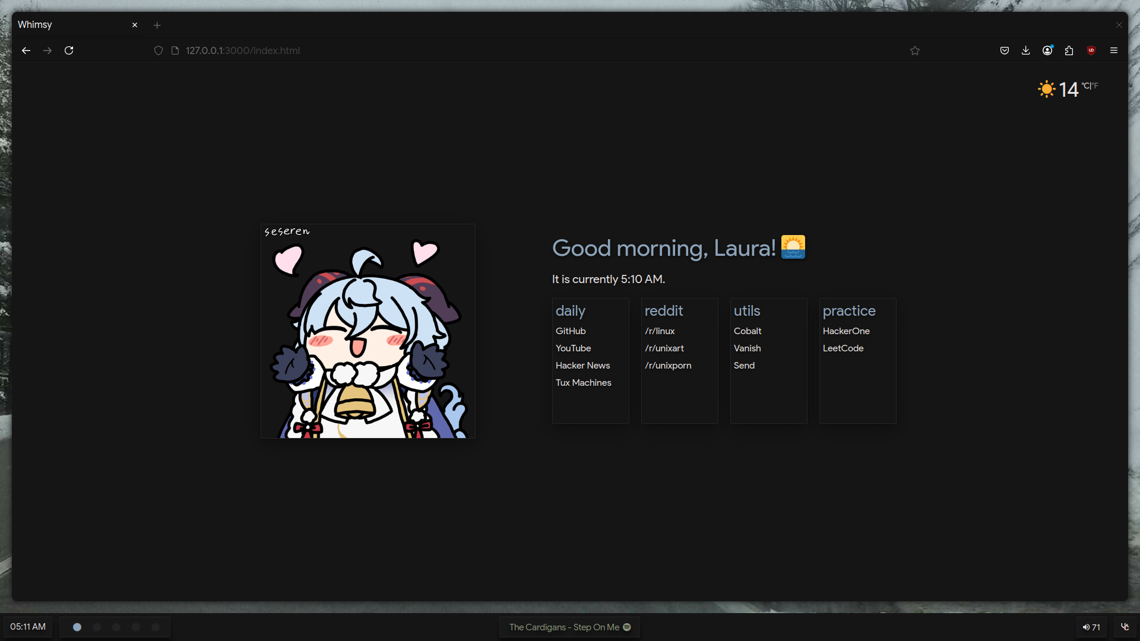Click the uBlock Origin shield icon
The width and height of the screenshot is (1140, 641).
(x=1091, y=50)
